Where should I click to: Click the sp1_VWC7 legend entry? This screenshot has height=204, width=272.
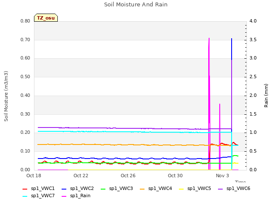(x=39, y=196)
